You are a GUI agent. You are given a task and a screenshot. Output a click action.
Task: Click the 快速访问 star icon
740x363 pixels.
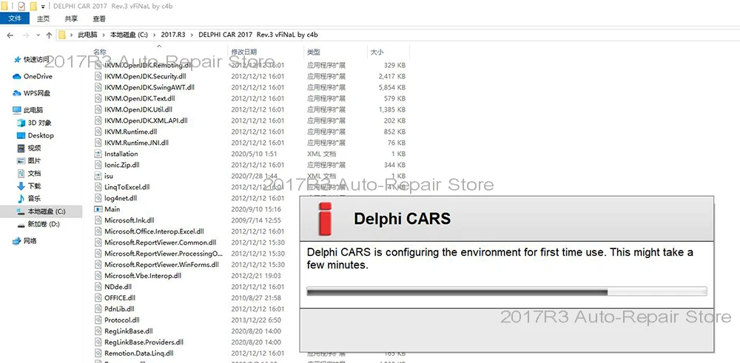(x=18, y=59)
